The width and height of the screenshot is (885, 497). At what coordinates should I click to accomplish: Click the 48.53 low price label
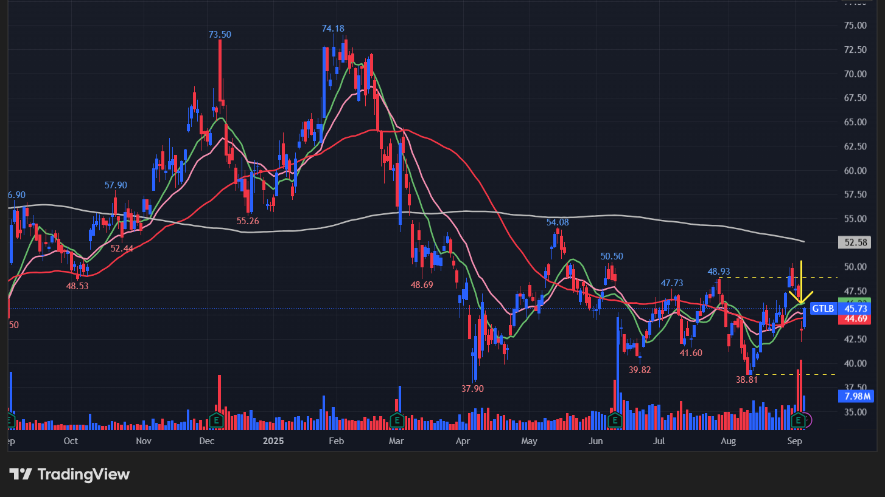pos(77,286)
